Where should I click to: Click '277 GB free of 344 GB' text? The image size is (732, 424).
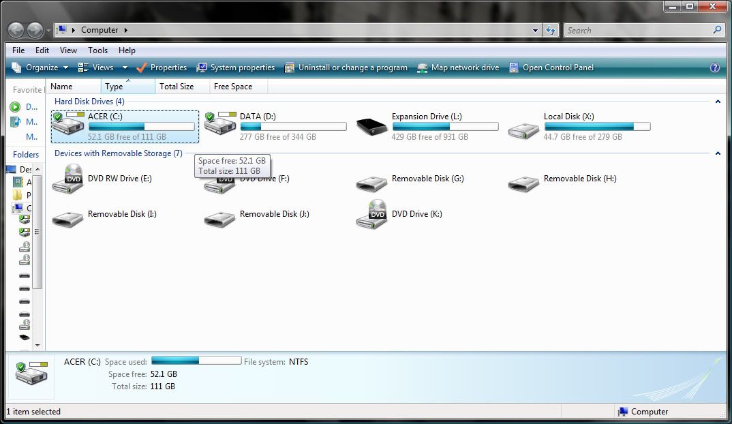tap(278, 137)
